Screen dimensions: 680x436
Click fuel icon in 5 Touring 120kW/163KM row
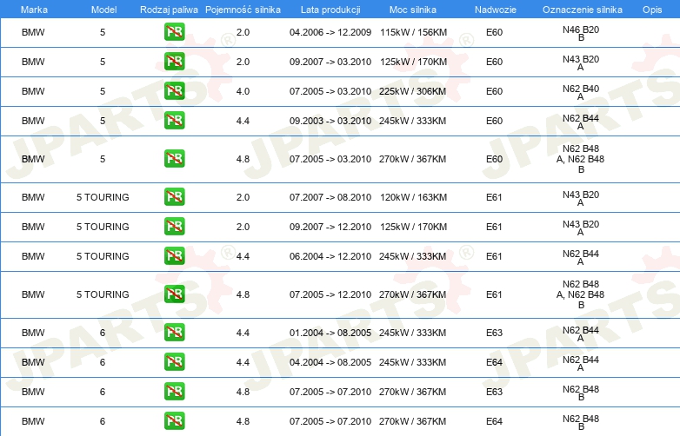click(x=174, y=197)
